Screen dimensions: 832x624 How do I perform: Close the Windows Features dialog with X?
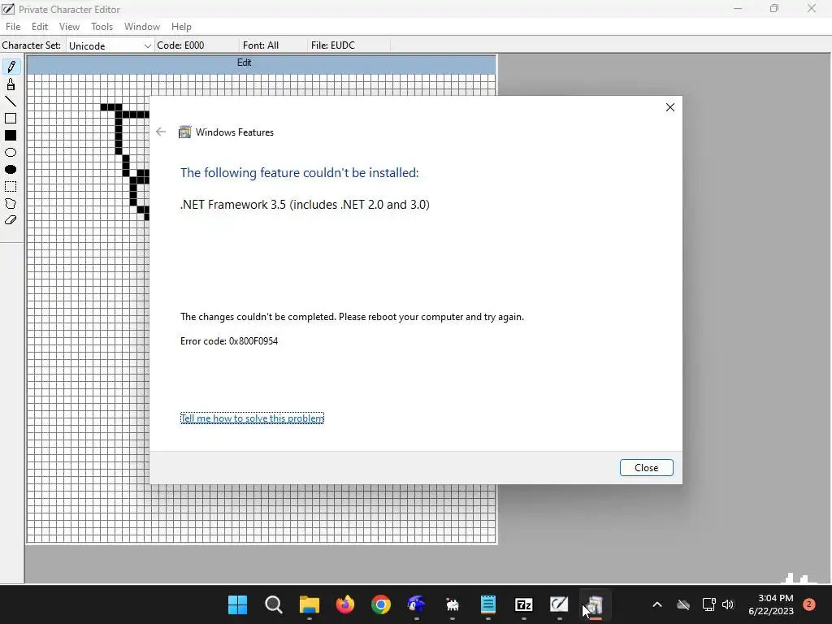tap(670, 107)
